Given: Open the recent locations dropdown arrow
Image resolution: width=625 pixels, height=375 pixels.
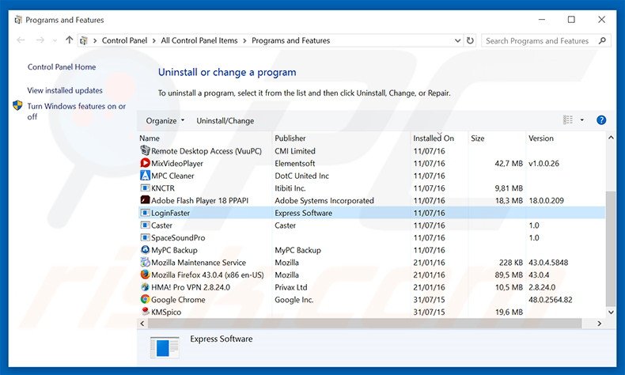Looking at the screenshot, I should (55, 40).
